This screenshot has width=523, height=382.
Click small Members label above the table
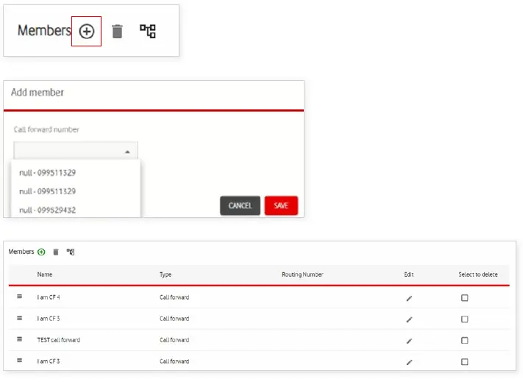tap(21, 252)
